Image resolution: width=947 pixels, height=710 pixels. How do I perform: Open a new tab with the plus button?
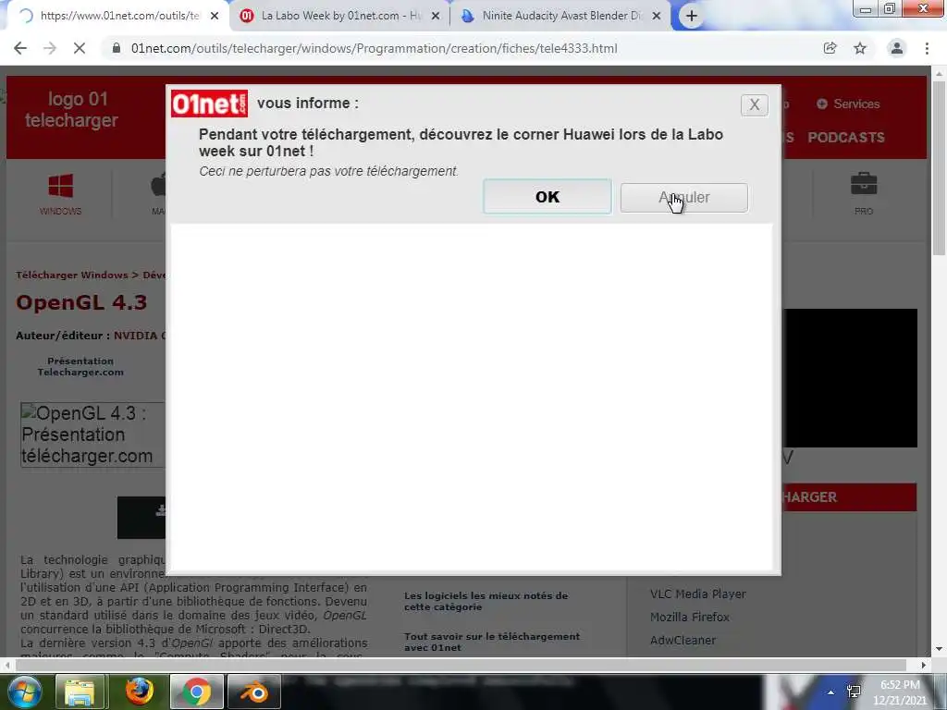coord(692,16)
